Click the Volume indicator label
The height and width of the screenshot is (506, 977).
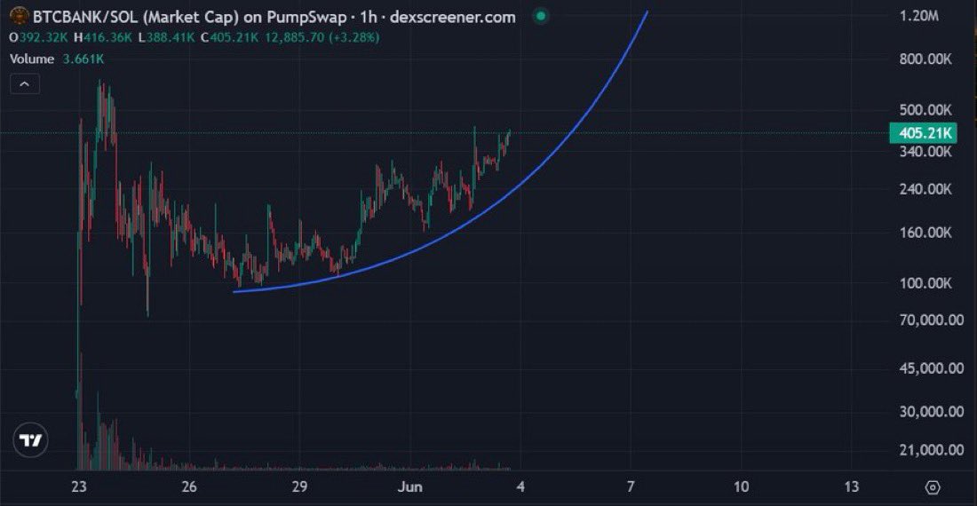[x=32, y=59]
